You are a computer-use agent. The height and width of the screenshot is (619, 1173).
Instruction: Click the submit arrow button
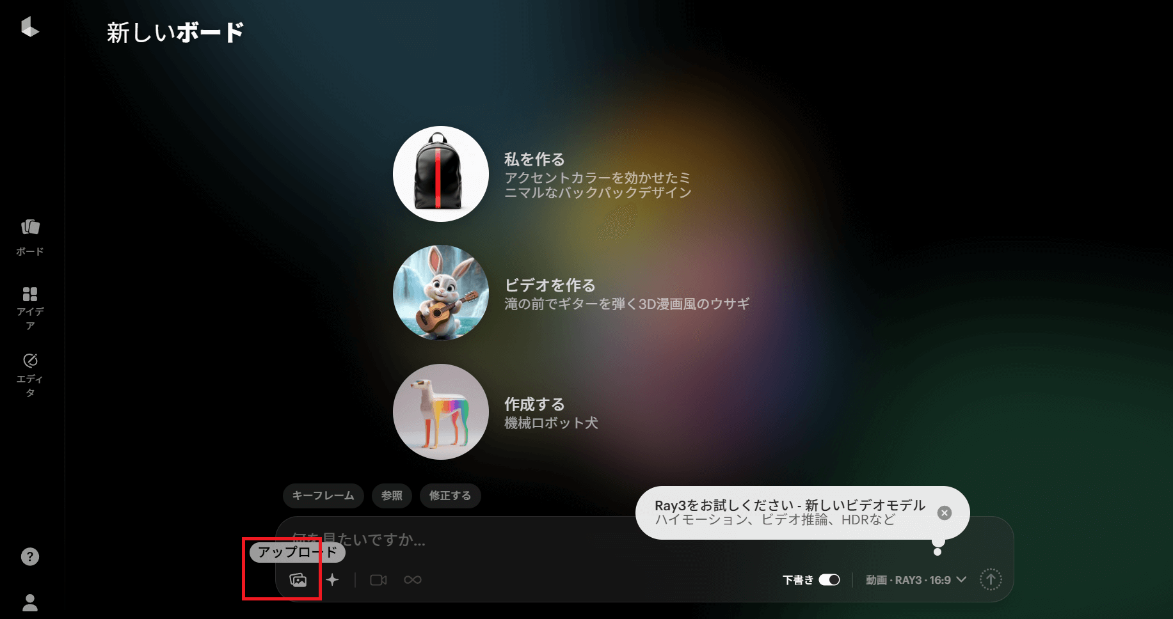click(991, 579)
